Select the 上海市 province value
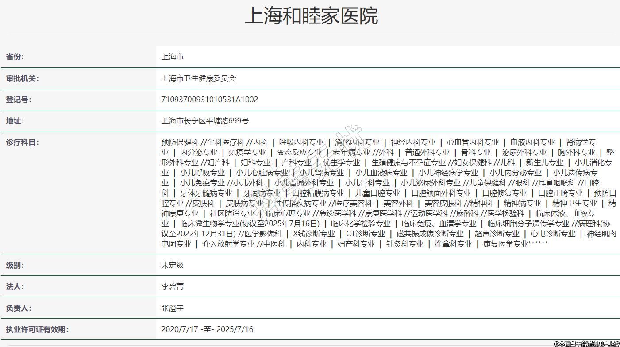Screen dimensions: 620x347 172,57
